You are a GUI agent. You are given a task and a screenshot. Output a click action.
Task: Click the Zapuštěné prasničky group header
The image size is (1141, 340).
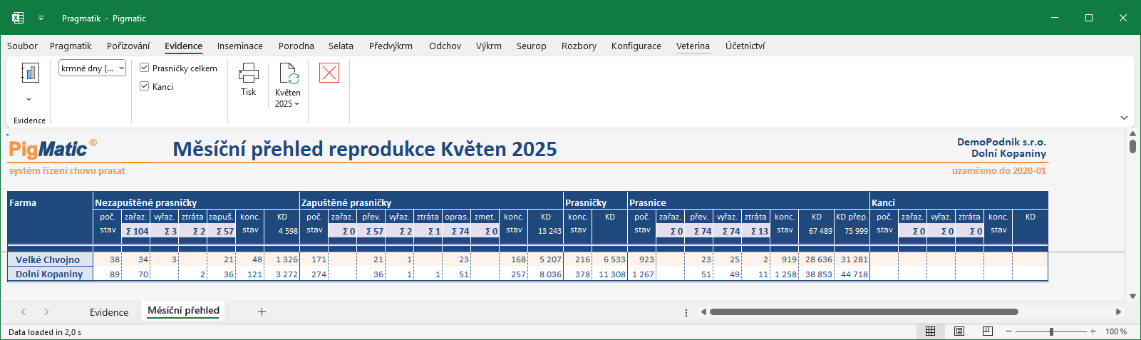click(346, 202)
